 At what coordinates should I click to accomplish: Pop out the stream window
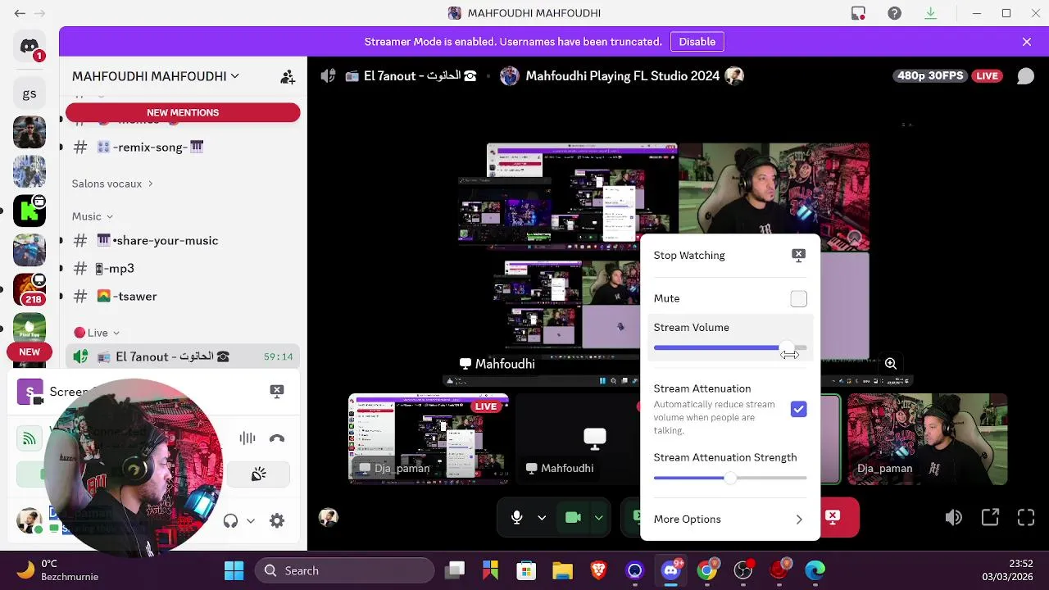coord(990,517)
